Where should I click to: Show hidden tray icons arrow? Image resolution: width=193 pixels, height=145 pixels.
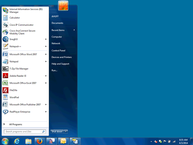[151, 141]
